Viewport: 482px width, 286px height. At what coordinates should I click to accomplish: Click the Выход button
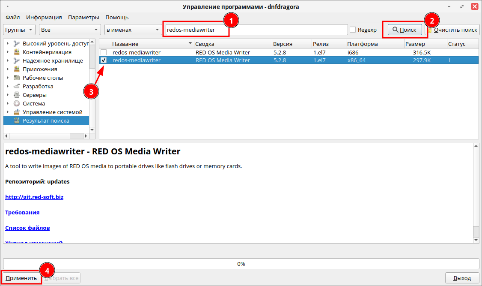click(462, 278)
